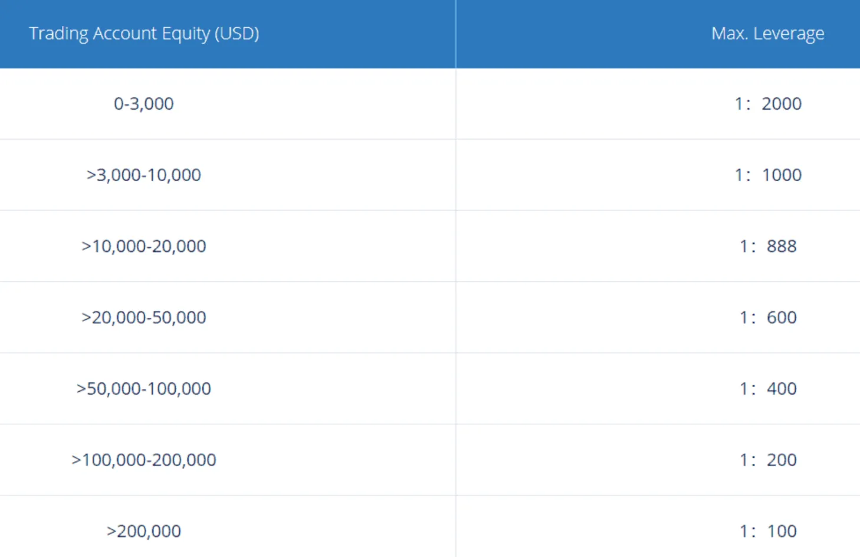This screenshot has width=860, height=557.
Task: Select the 1: 888 leverage value
Action: click(768, 246)
